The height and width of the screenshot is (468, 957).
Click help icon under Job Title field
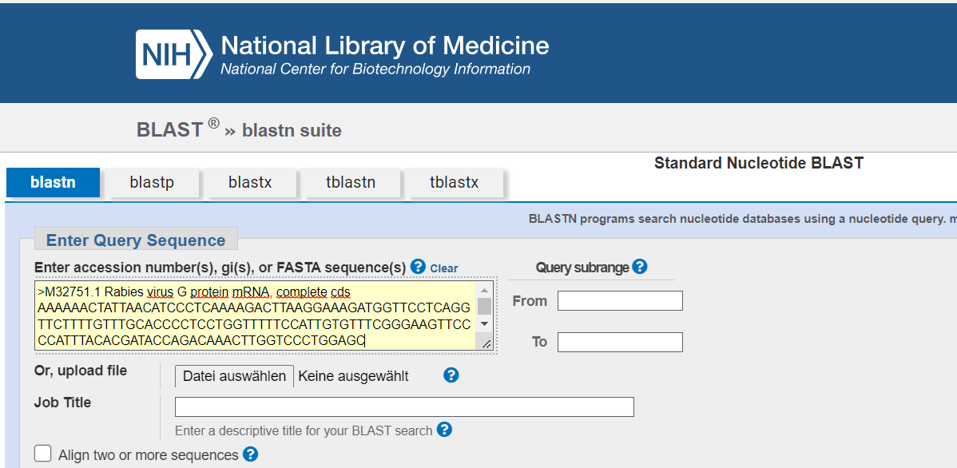coord(444,430)
